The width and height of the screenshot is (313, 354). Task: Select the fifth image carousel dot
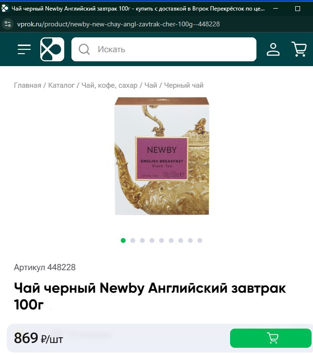click(x=162, y=240)
